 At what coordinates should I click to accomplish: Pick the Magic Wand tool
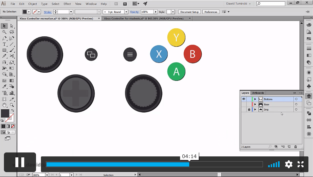[4, 32]
